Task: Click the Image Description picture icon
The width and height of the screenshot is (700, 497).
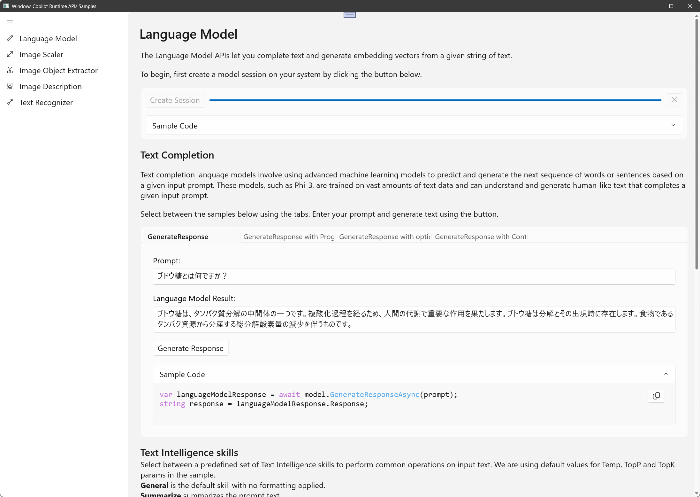Action: pyautogui.click(x=10, y=86)
